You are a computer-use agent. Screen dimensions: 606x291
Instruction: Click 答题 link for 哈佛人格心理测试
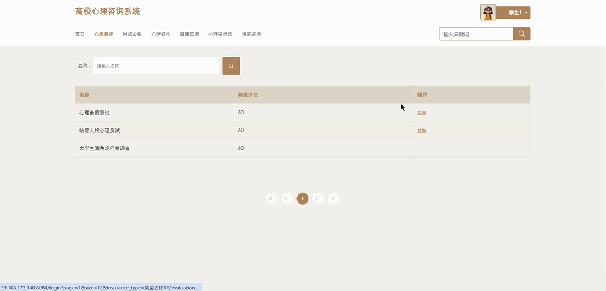[x=422, y=131]
